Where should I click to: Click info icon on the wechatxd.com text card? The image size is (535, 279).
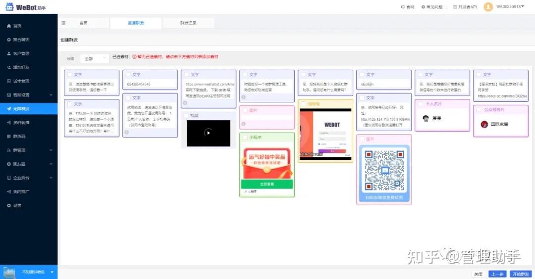coord(185,103)
